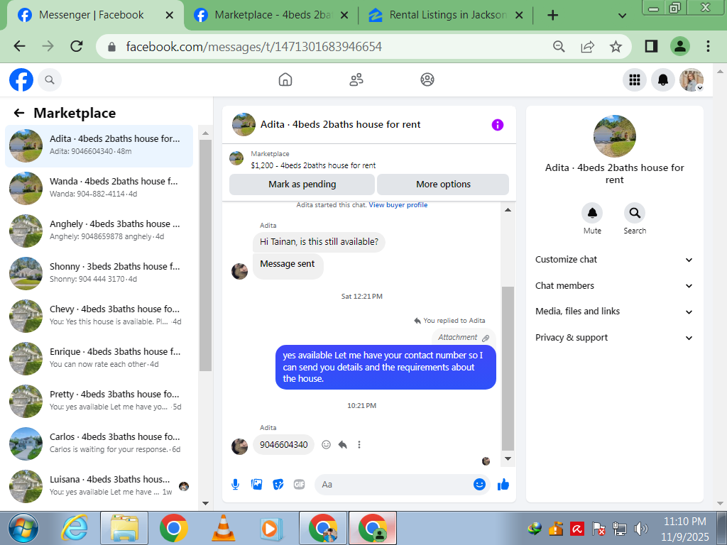
Task: Open Chrome profile avatar
Action: (x=679, y=46)
